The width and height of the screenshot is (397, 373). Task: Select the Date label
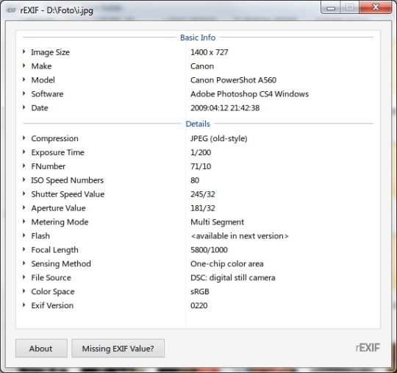tap(40, 108)
